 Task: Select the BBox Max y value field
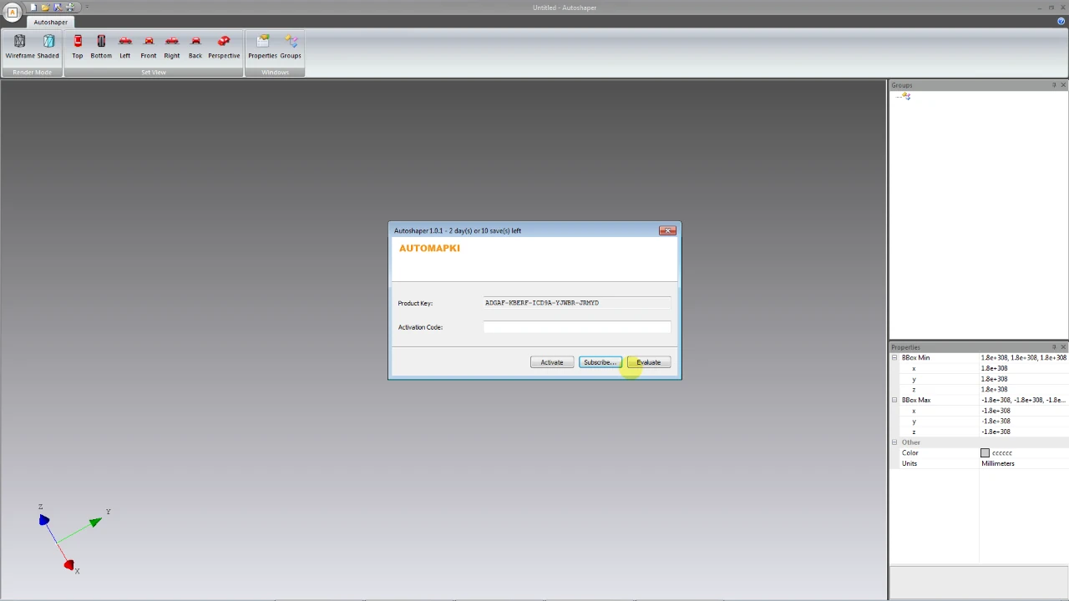pos(1024,422)
